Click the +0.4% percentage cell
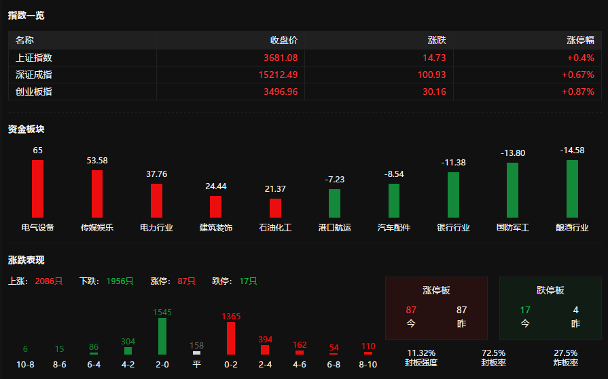 point(580,58)
